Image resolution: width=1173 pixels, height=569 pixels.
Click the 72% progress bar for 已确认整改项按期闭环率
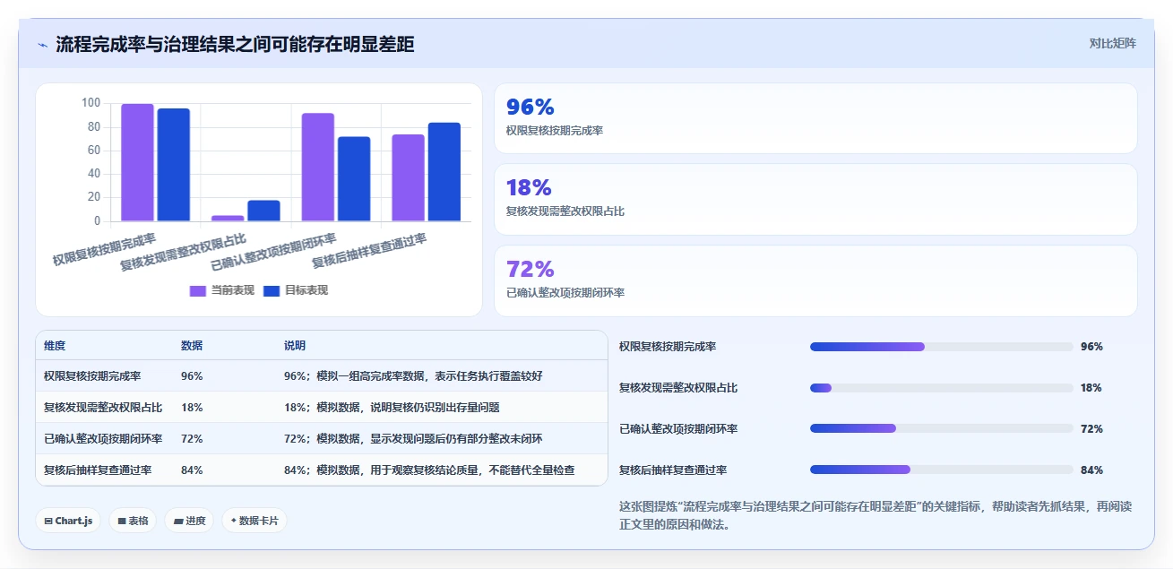coord(941,428)
